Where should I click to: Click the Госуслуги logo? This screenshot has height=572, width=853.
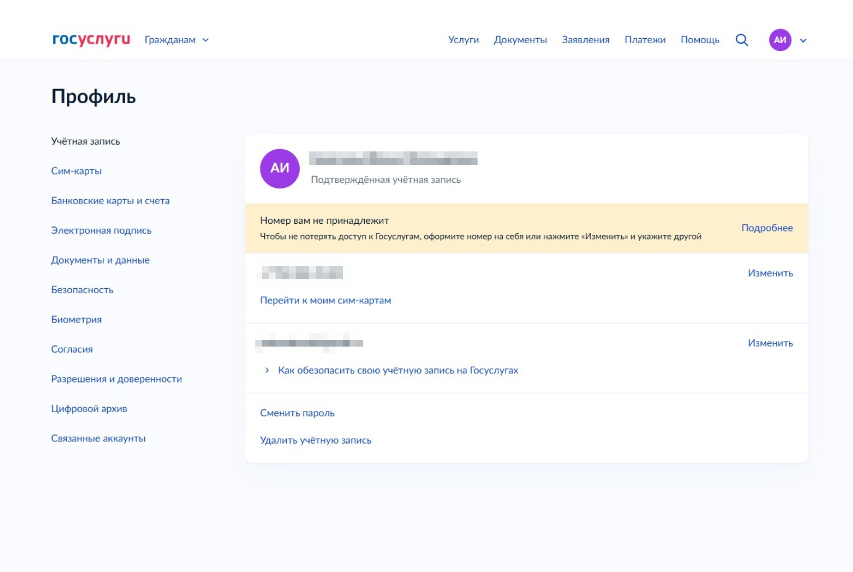[x=91, y=40]
